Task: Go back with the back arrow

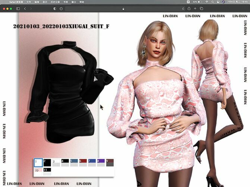Action: click(25, 9)
